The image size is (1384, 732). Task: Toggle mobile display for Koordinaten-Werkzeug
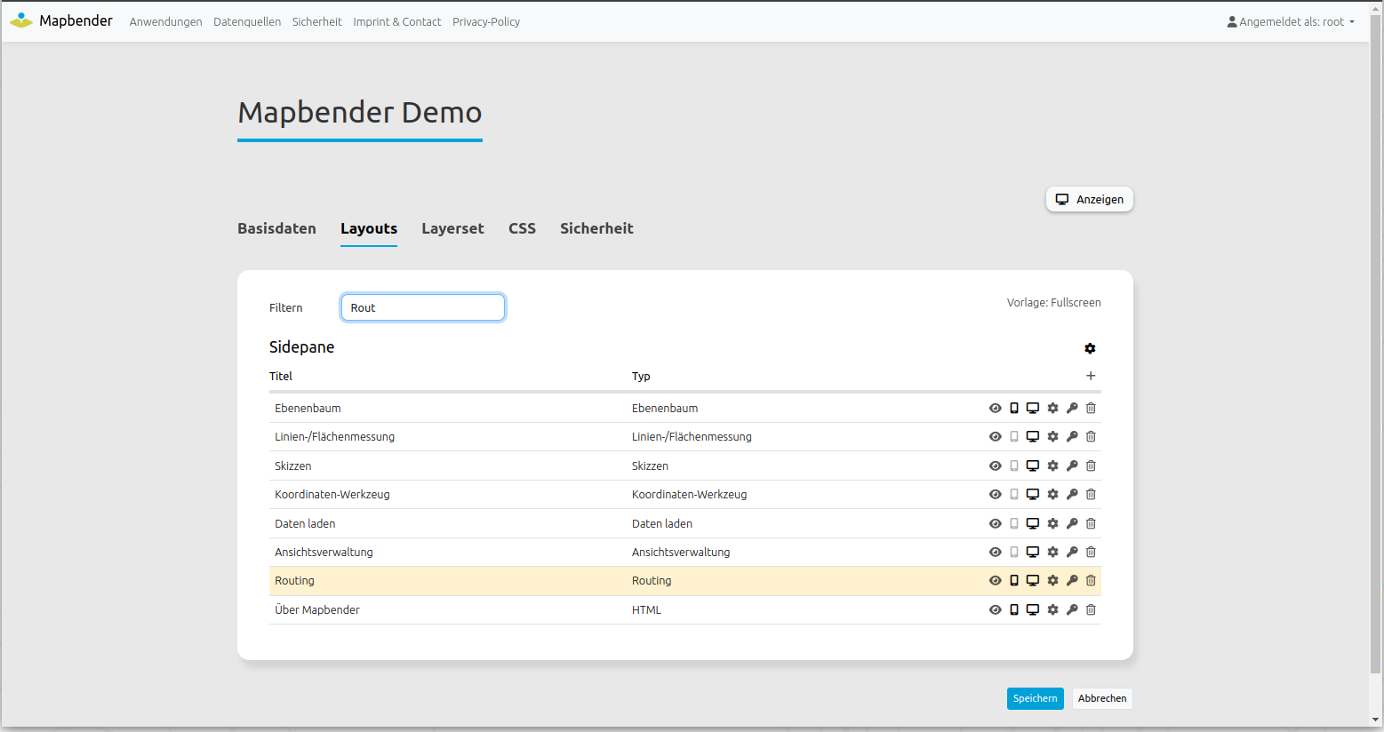point(1014,494)
